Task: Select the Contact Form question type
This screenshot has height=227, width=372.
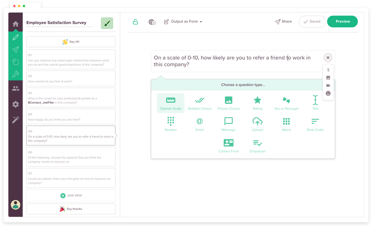Action: (229, 146)
